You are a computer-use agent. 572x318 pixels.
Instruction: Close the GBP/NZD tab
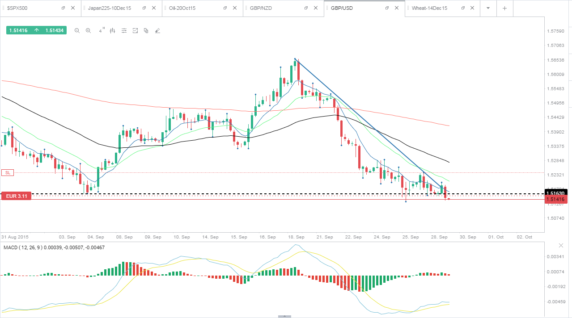click(x=316, y=8)
